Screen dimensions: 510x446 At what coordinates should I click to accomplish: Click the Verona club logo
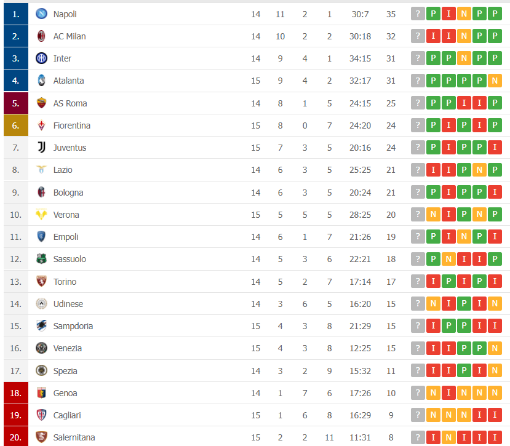point(41,215)
